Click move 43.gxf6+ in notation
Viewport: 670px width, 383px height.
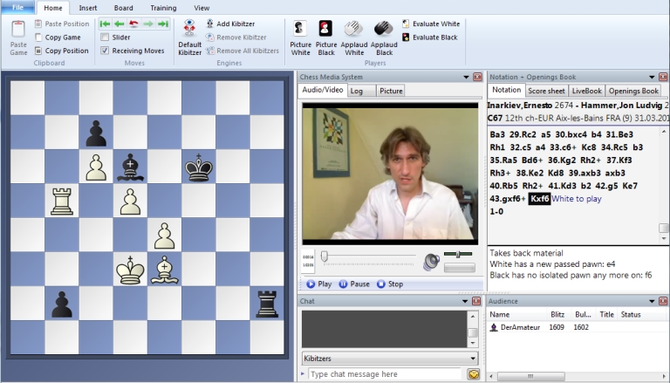(508, 199)
